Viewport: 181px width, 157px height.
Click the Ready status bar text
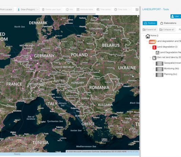click(x=17, y=154)
